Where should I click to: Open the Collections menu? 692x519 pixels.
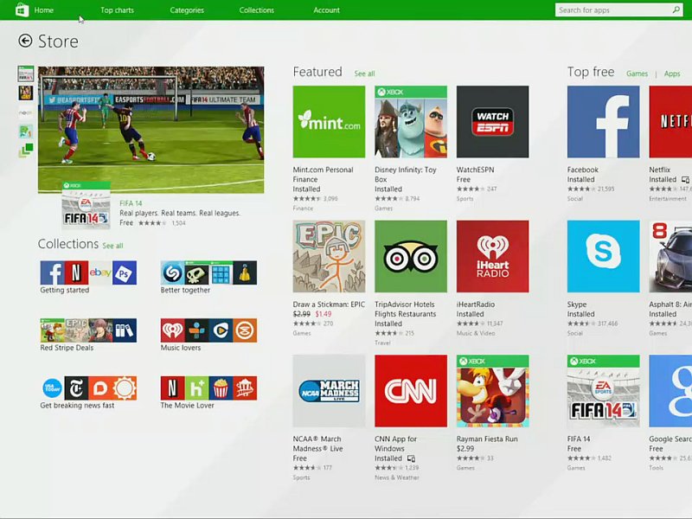[x=256, y=10]
